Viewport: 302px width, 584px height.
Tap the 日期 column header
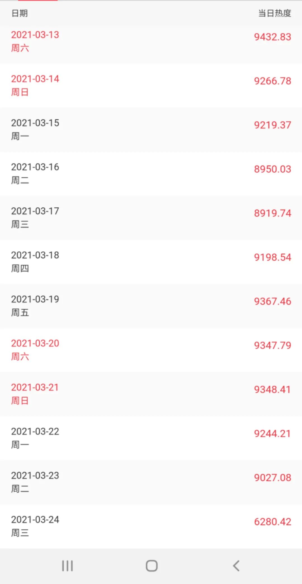coord(20,13)
